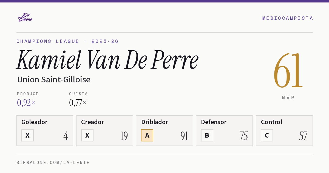Click the NVP label below the rating

click(288, 97)
